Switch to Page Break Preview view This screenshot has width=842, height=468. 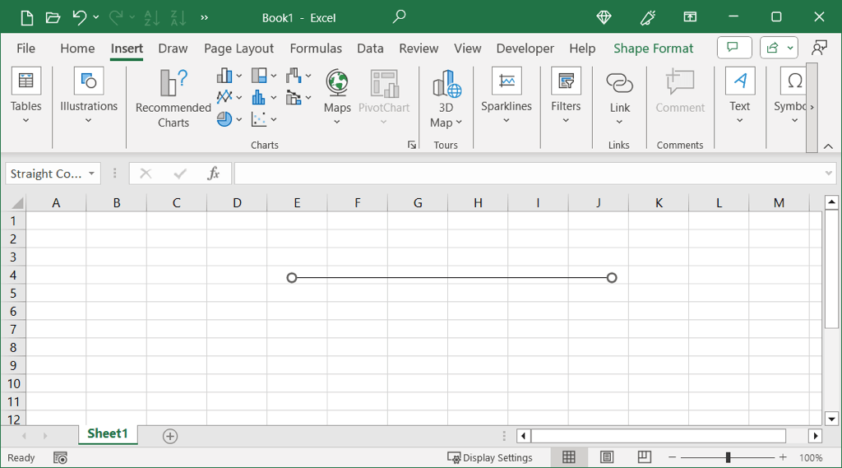pos(645,457)
